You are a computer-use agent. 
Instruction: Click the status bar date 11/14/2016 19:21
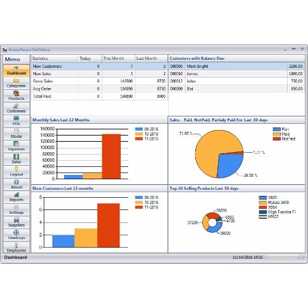tap(248, 257)
